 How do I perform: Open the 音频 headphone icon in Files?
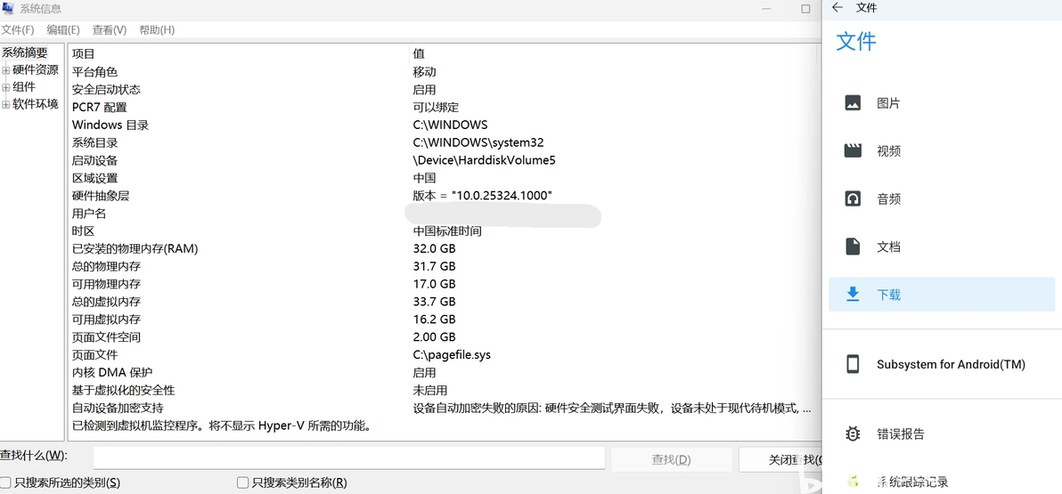853,199
